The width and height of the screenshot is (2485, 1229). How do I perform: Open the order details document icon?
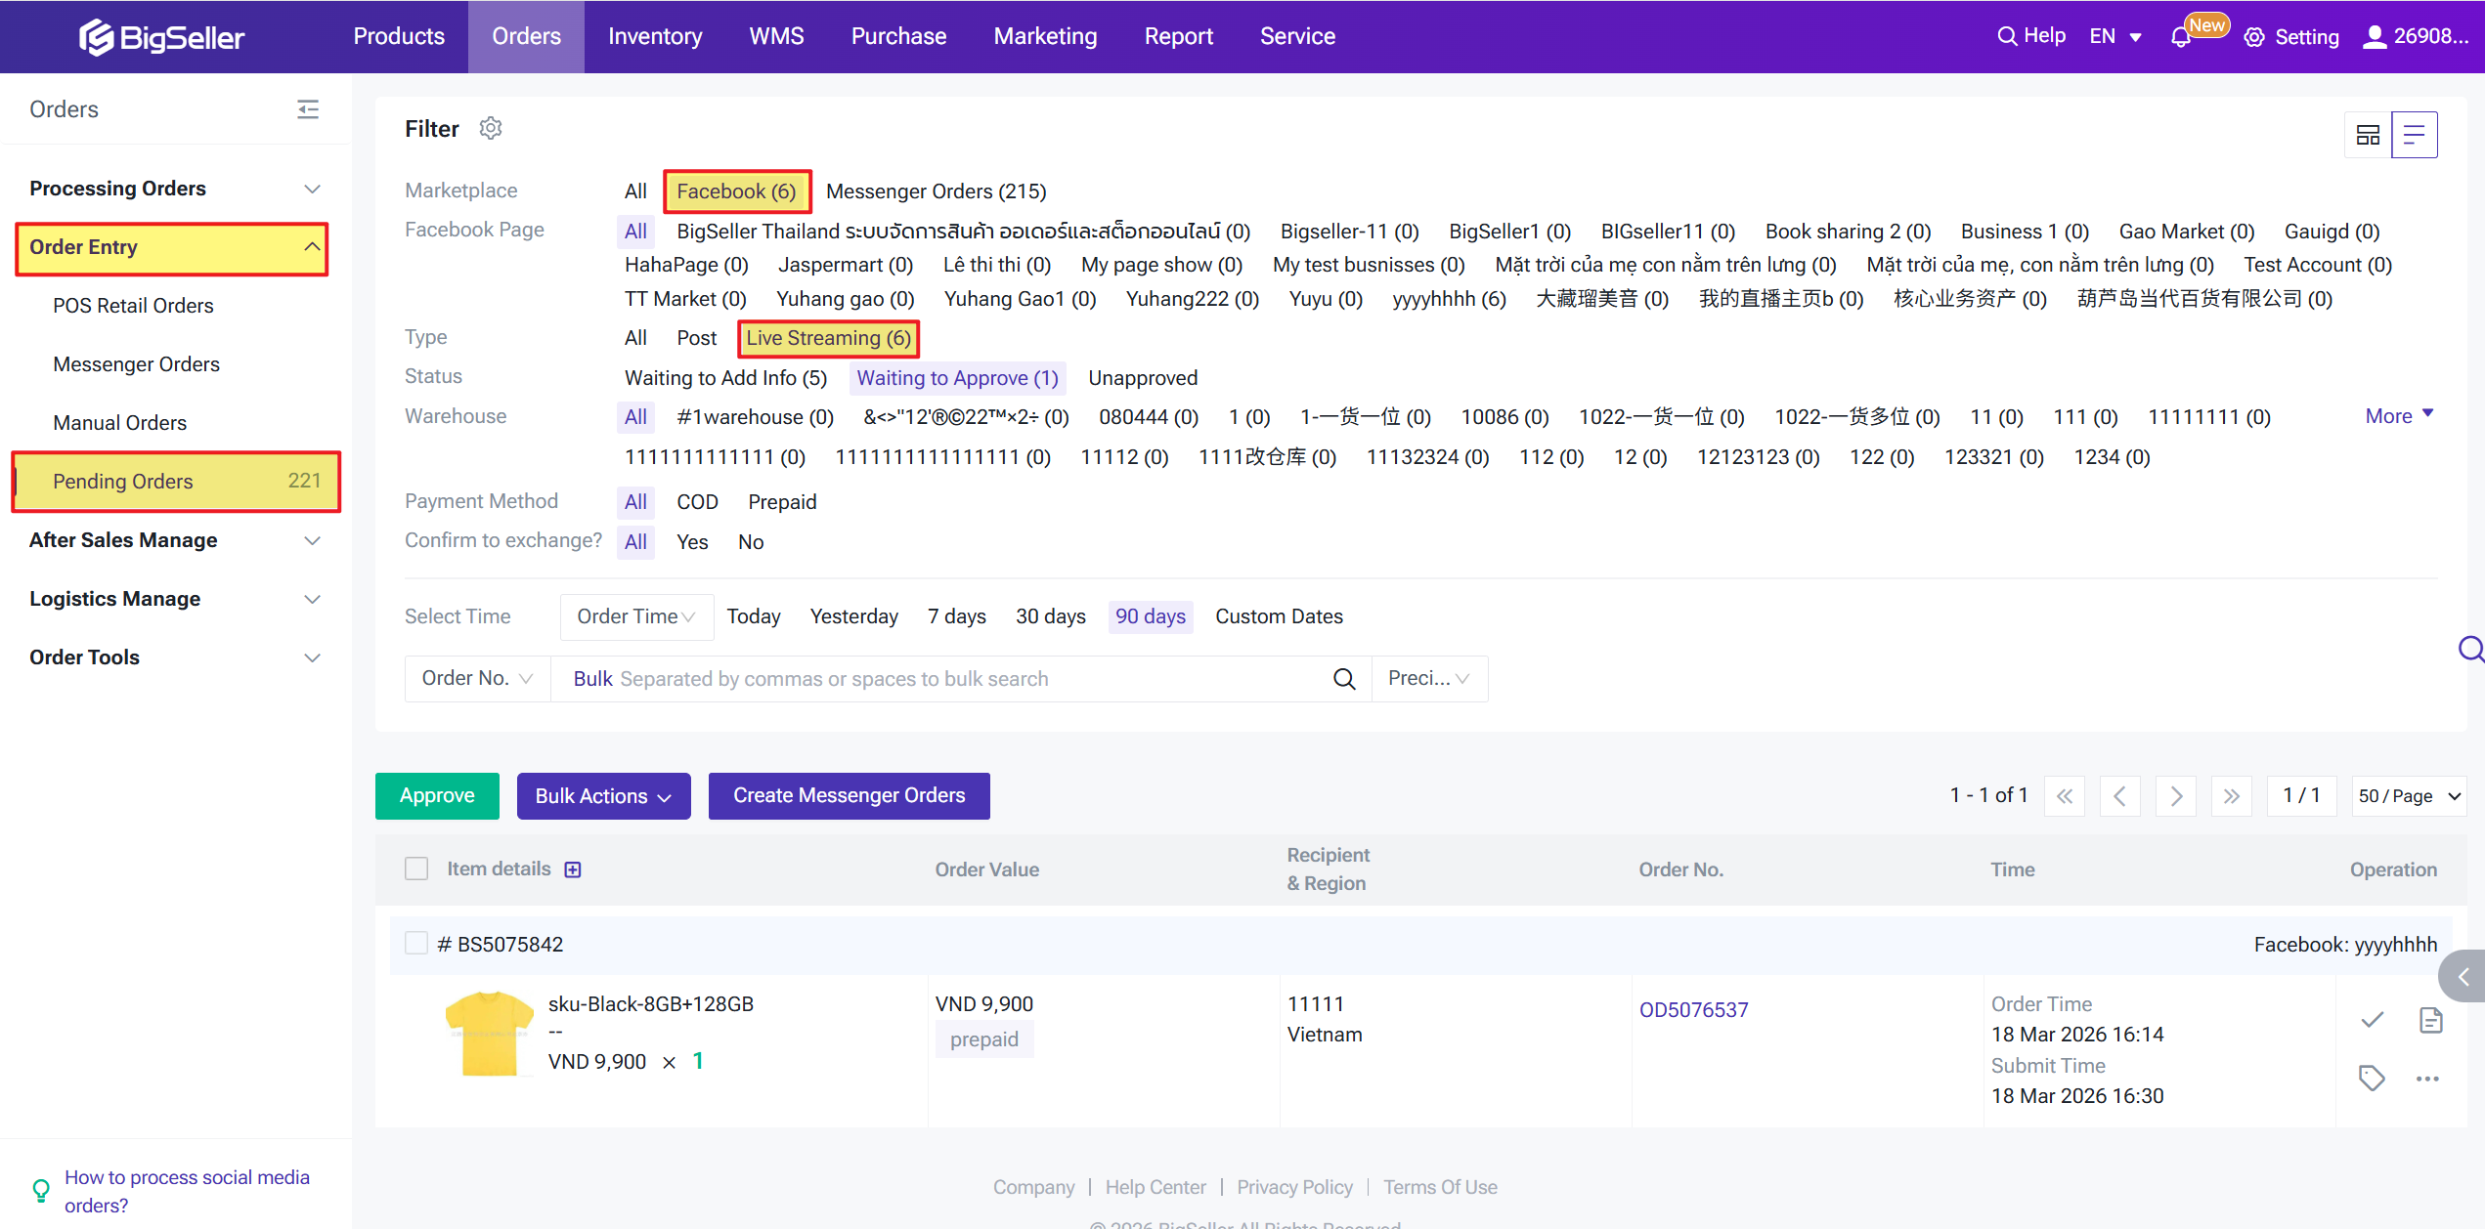coord(2430,1020)
